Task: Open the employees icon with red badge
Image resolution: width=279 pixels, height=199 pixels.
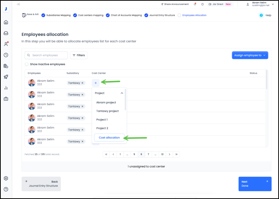Action: tap(6, 44)
